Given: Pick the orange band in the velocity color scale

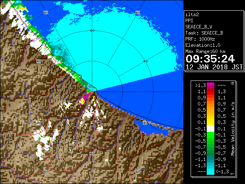Looking at the screenshot, I should 211,104.
